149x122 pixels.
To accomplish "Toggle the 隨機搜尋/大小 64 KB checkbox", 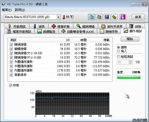I will click(x=11, y=53).
